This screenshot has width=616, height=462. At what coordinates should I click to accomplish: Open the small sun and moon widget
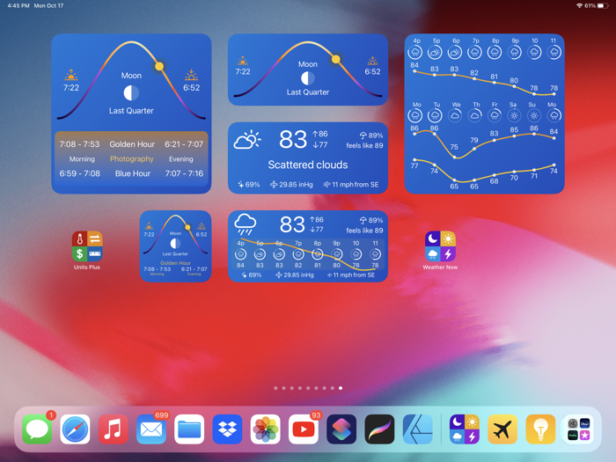[x=176, y=246]
